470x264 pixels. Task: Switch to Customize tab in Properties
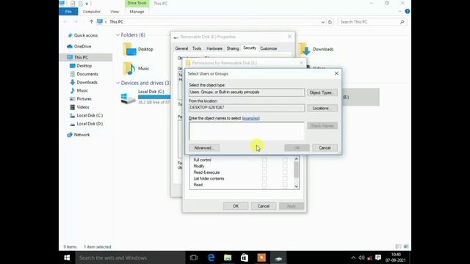click(268, 48)
